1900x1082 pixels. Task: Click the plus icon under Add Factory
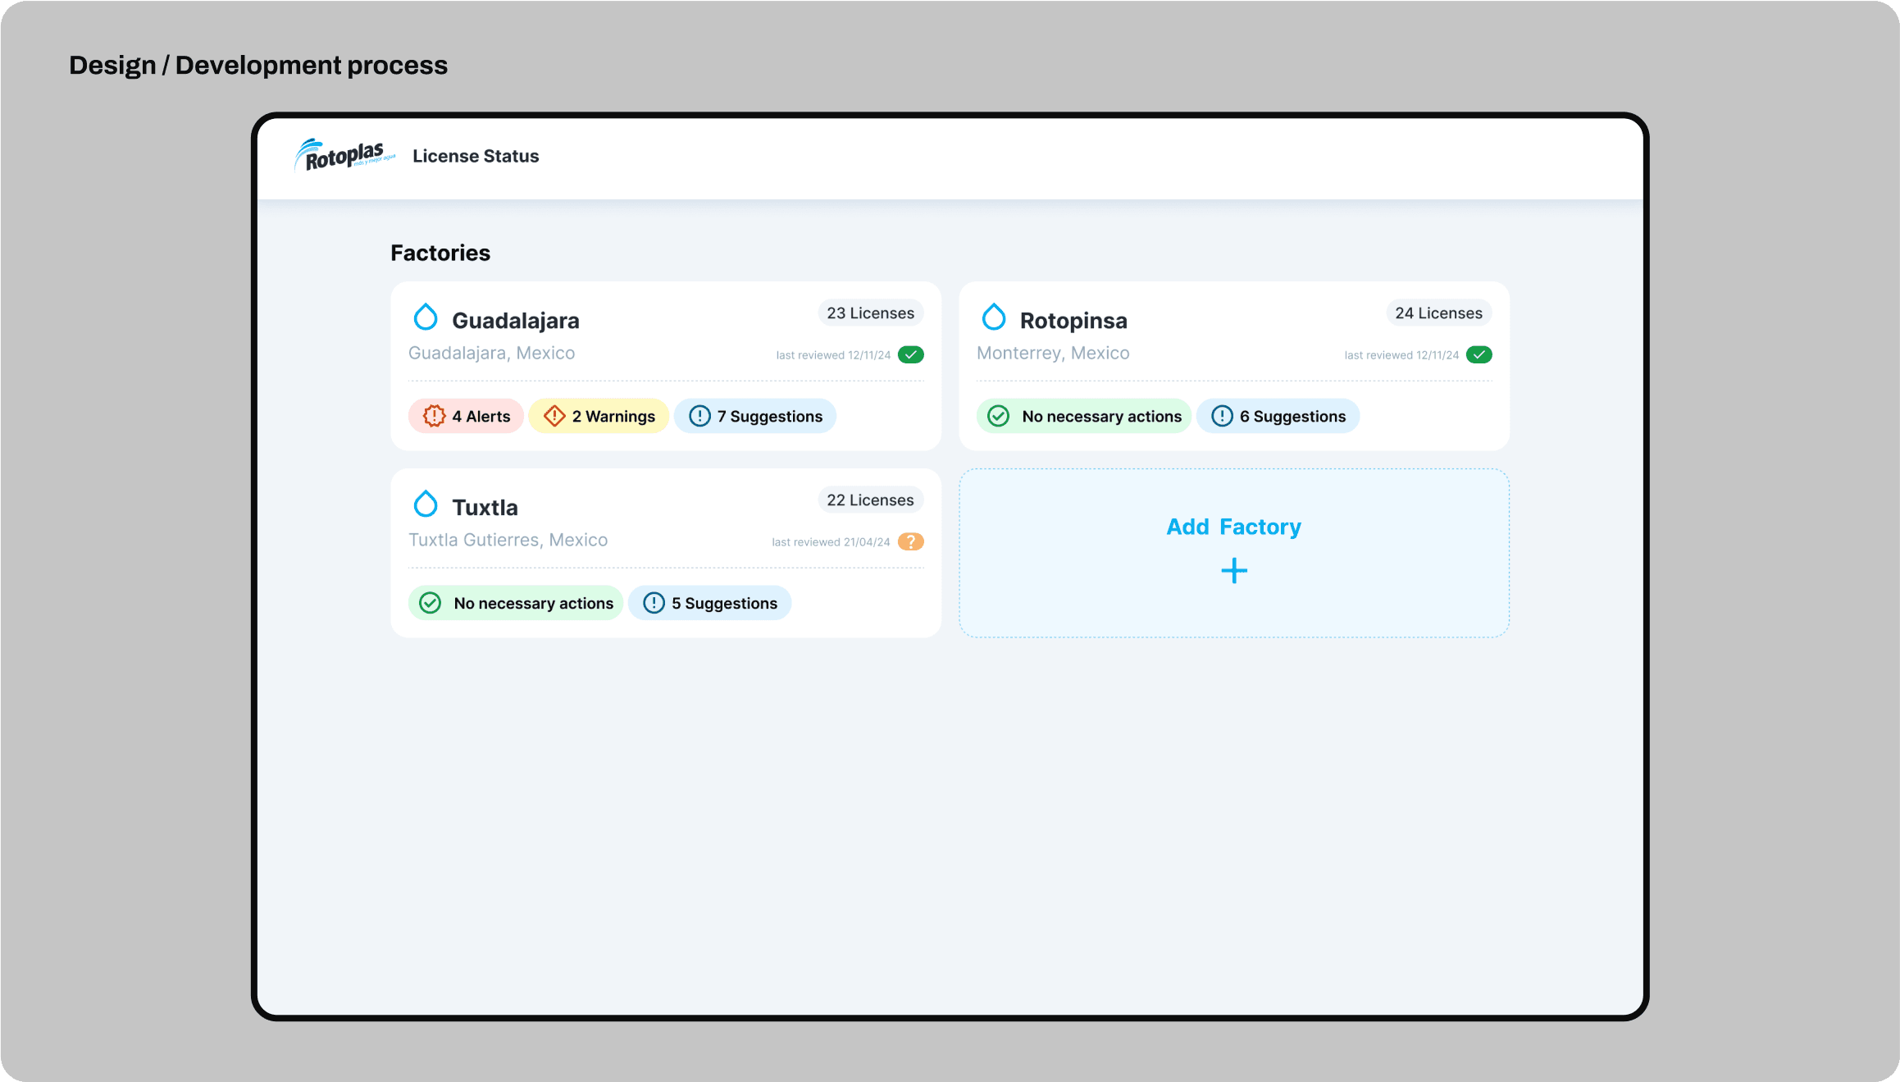pos(1234,570)
